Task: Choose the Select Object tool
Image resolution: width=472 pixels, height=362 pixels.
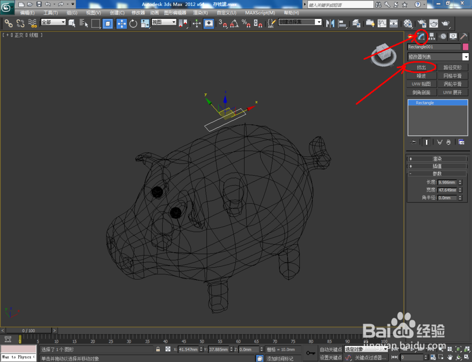Action: click(x=72, y=23)
